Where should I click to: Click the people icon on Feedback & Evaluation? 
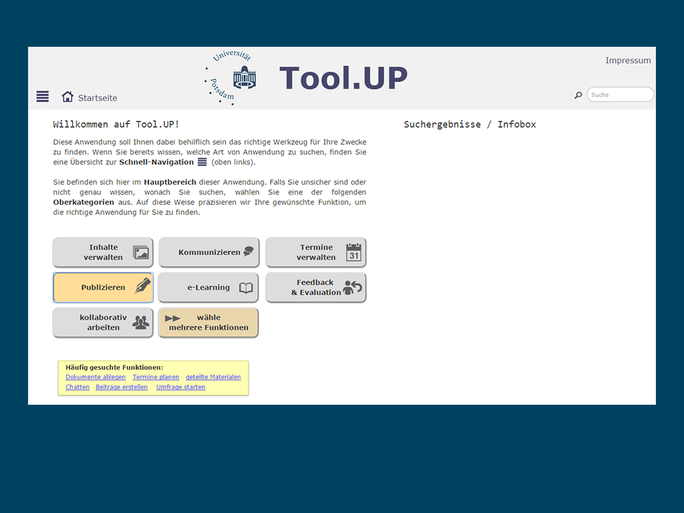(352, 287)
